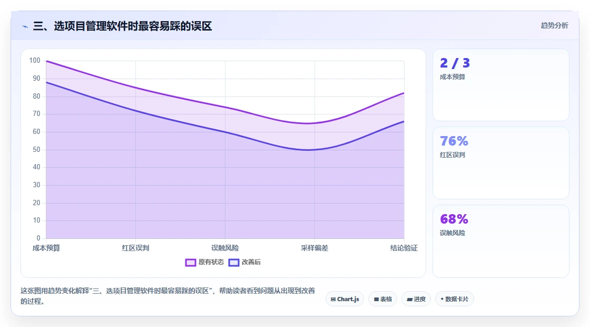
Task: Click the x-axis label 采样偏差
Action: coord(314,248)
